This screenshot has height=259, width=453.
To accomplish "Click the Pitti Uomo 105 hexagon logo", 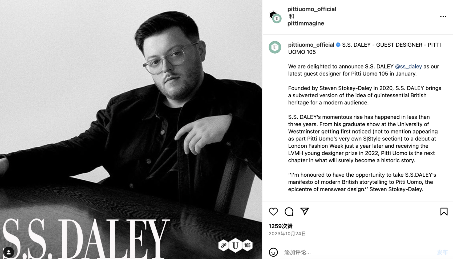I will click(235, 245).
